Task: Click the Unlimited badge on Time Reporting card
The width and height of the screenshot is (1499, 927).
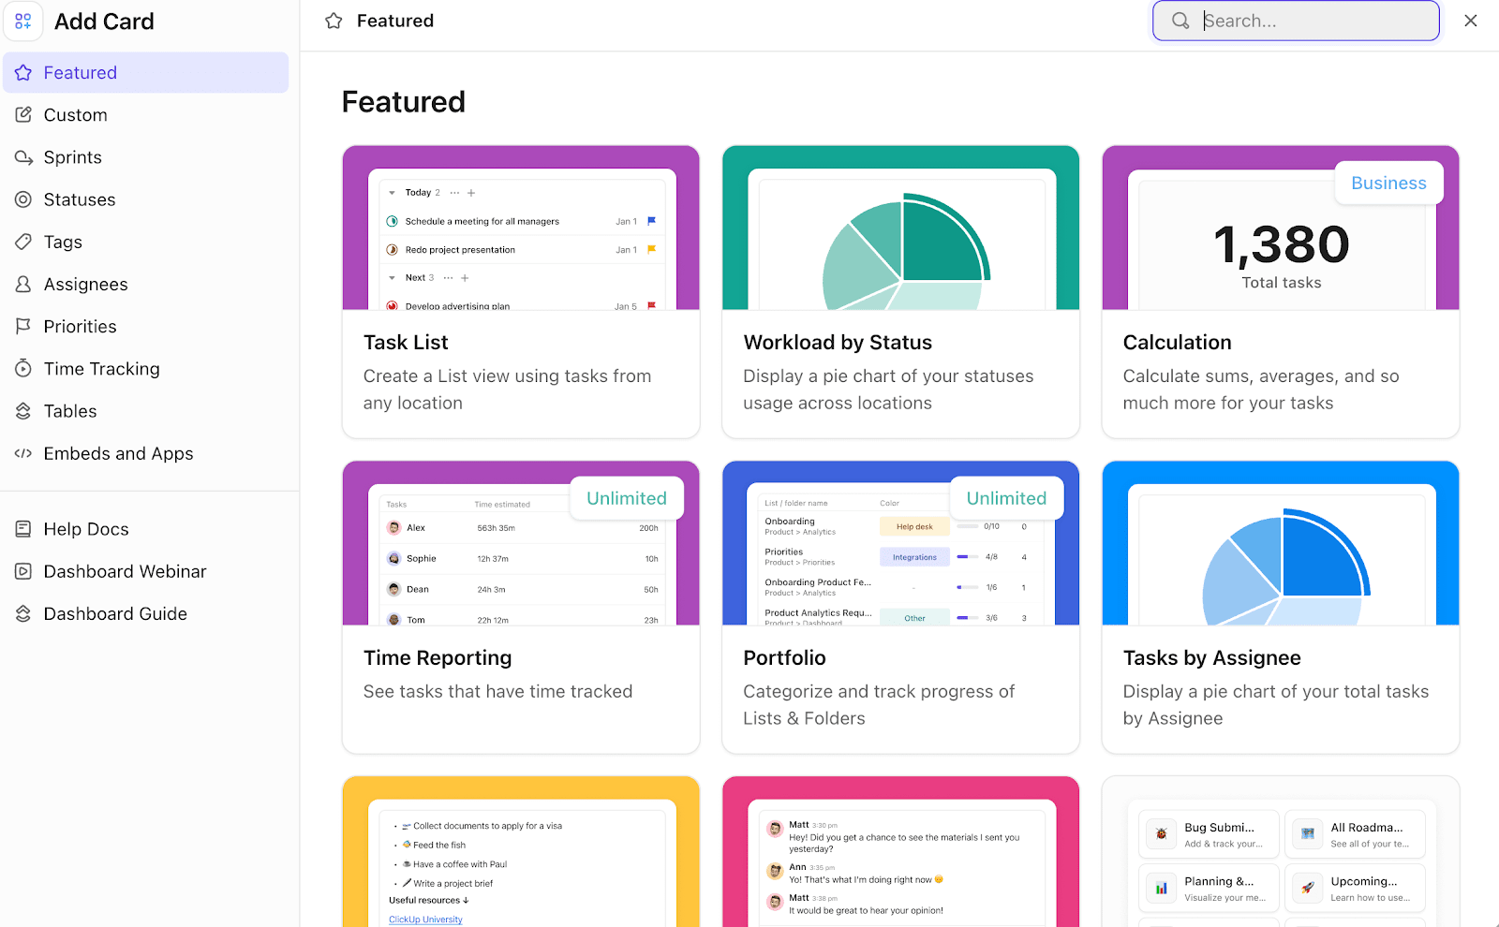Action: [x=627, y=499]
